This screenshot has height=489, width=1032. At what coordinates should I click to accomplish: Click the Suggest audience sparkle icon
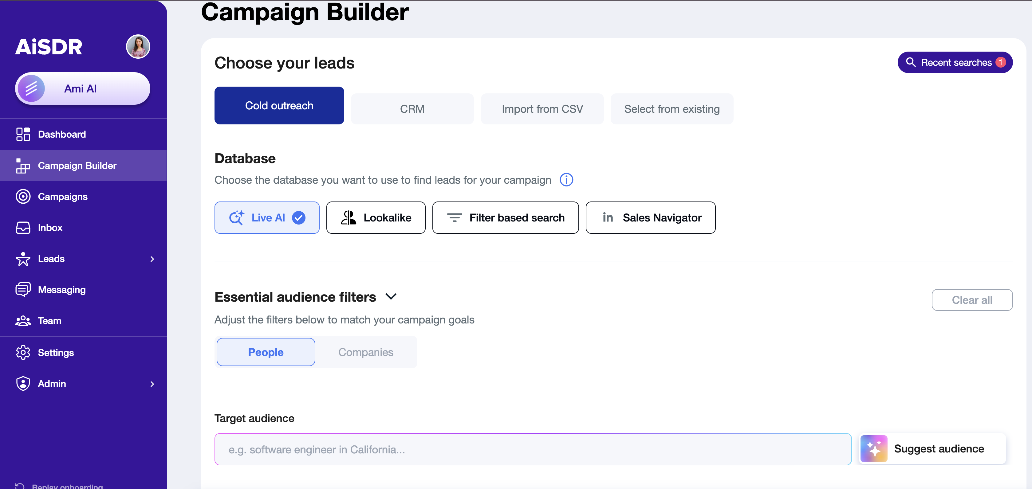pyautogui.click(x=873, y=449)
